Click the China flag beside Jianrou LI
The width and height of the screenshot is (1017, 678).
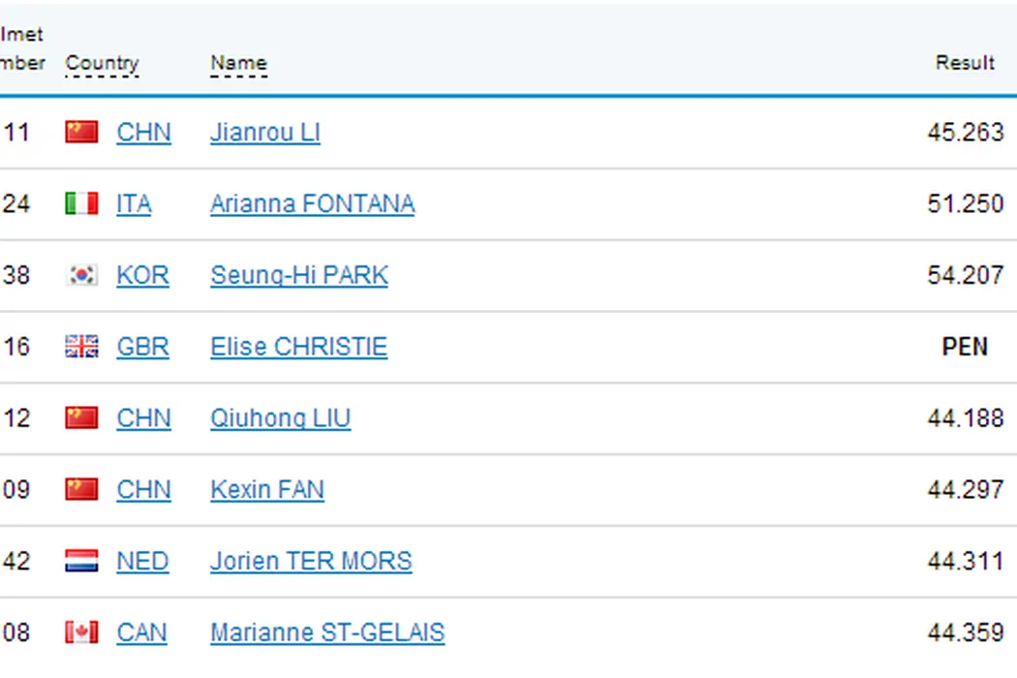point(81,132)
